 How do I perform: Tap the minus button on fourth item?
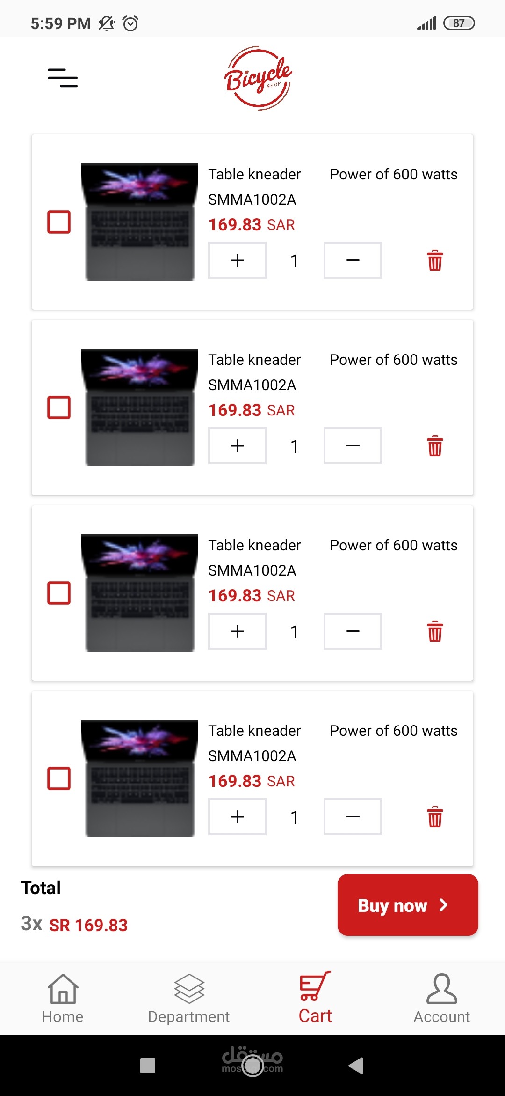[353, 817]
